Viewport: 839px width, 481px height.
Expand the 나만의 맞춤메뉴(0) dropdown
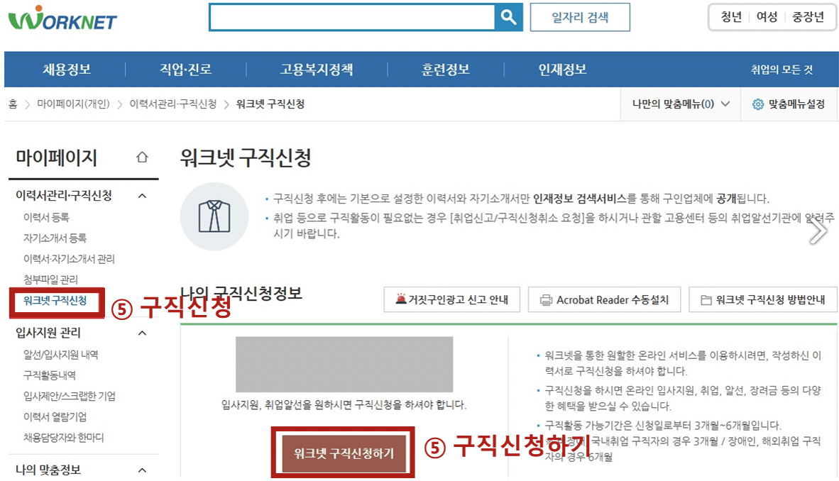click(680, 104)
